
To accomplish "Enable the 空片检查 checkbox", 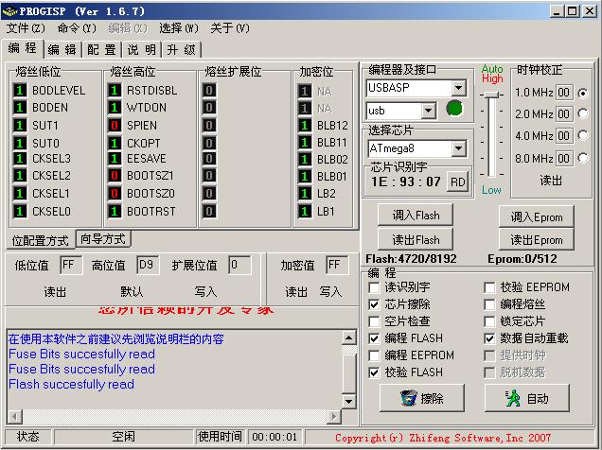I will [x=374, y=321].
